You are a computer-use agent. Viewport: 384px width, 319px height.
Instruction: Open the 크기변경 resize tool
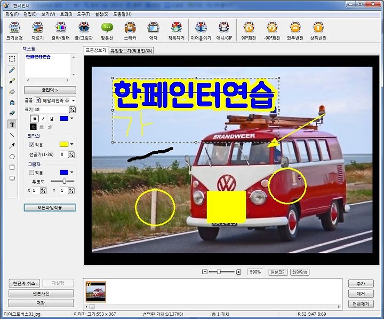(14, 30)
